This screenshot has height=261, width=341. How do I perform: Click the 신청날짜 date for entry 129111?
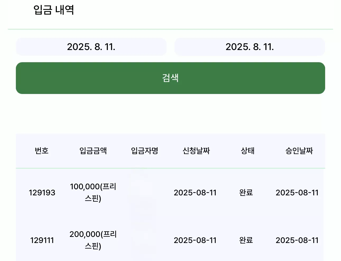195,240
